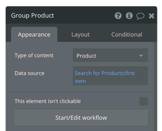Click the arrow on the Product dropdown

(141, 56)
